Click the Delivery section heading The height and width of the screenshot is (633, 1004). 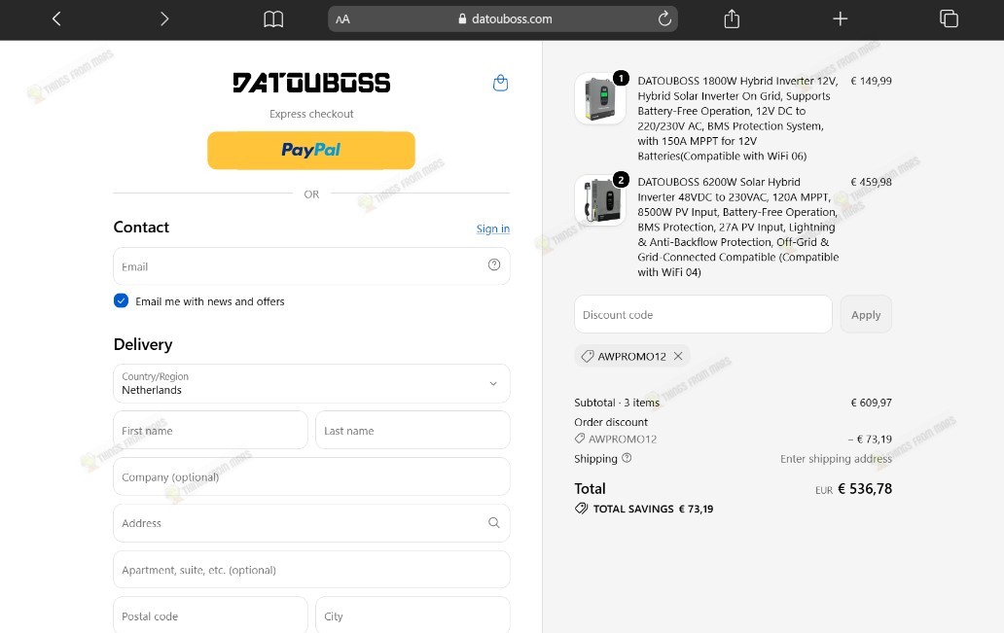[x=143, y=344]
